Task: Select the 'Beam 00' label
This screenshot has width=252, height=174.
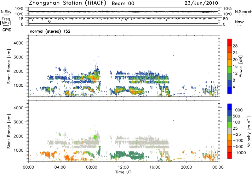Action: (x=123, y=3)
